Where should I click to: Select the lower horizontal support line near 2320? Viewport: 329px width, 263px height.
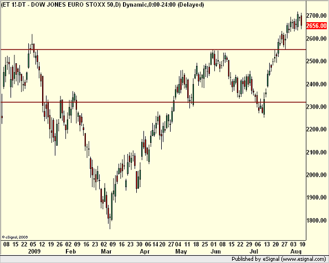coord(153,102)
